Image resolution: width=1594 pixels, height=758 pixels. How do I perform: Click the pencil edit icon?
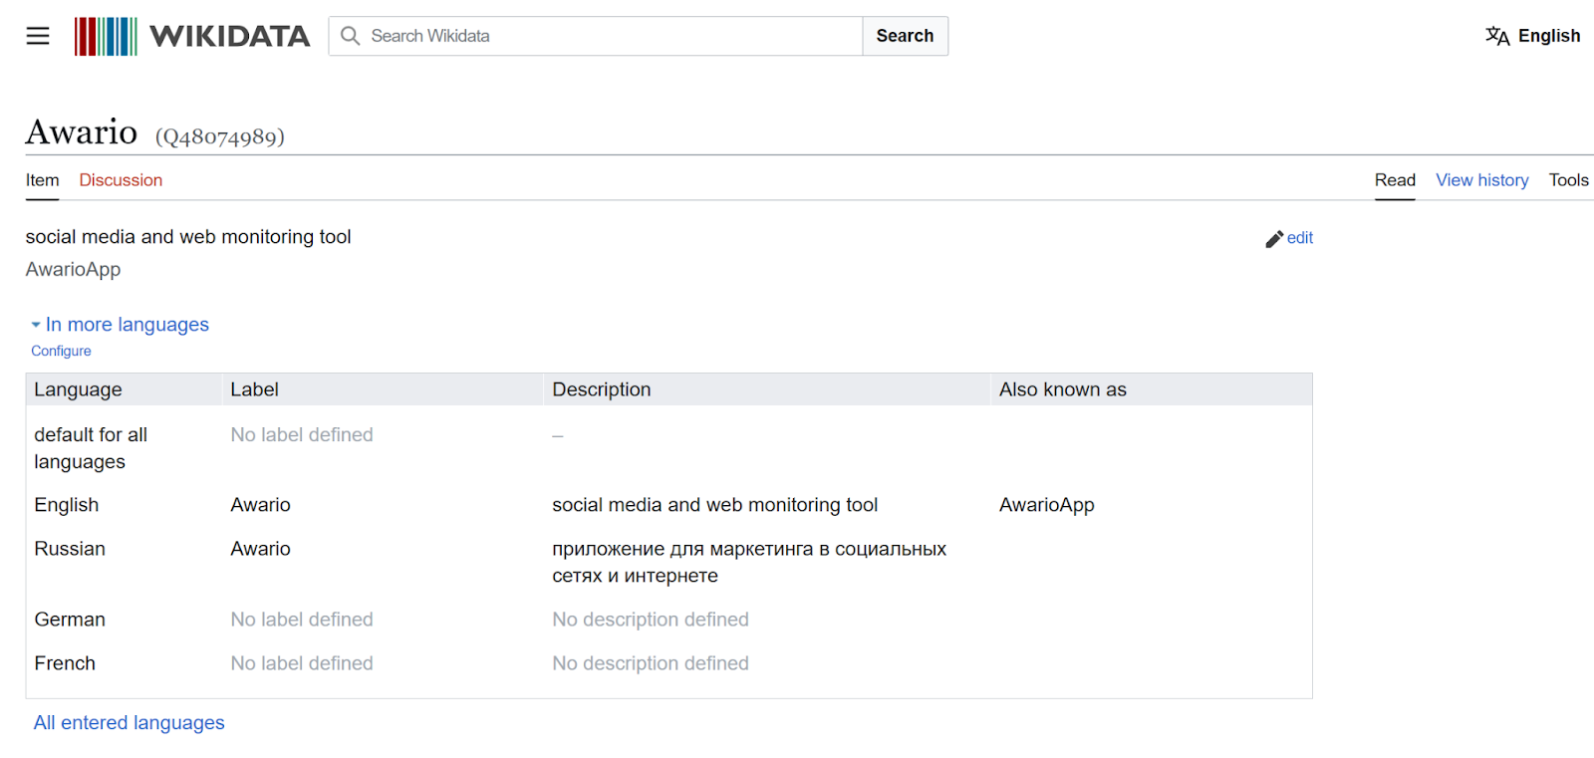(x=1273, y=239)
